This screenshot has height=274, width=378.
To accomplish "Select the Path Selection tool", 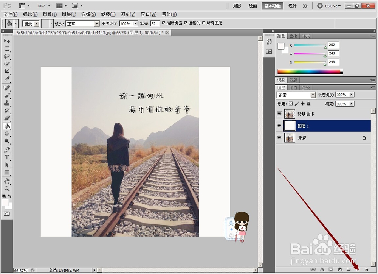I will [x=7, y=165].
